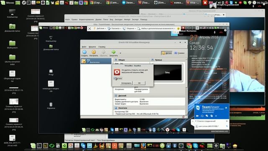The height and width of the screenshot is (151, 268).
Task: Open the Компьютер desktop icon
Action: [12, 13]
